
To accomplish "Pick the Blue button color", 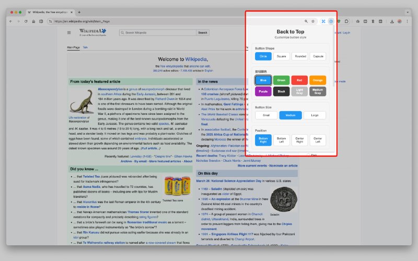I will tap(263, 80).
